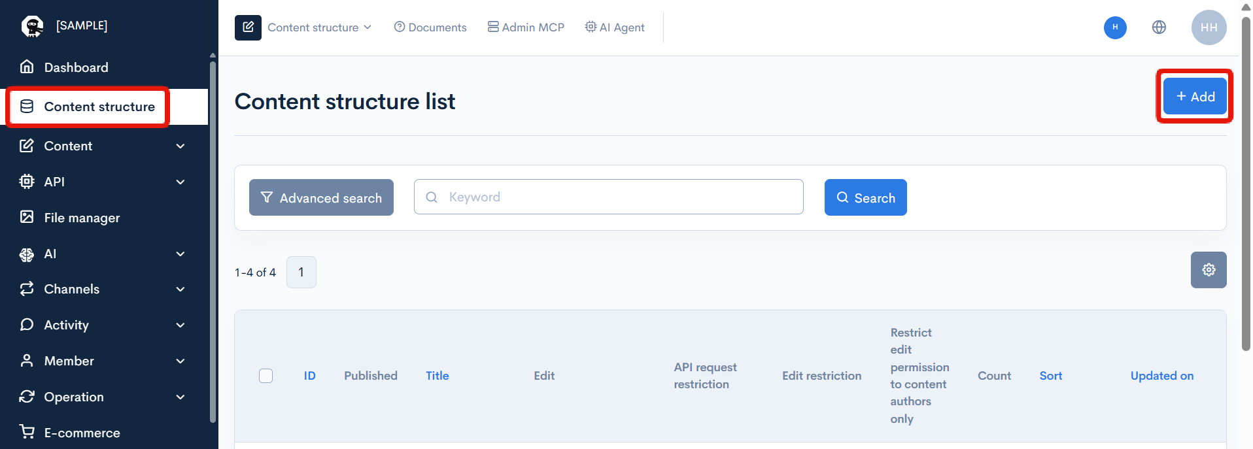Click the Advanced search button
Viewport: 1253px width, 449px height.
point(321,197)
